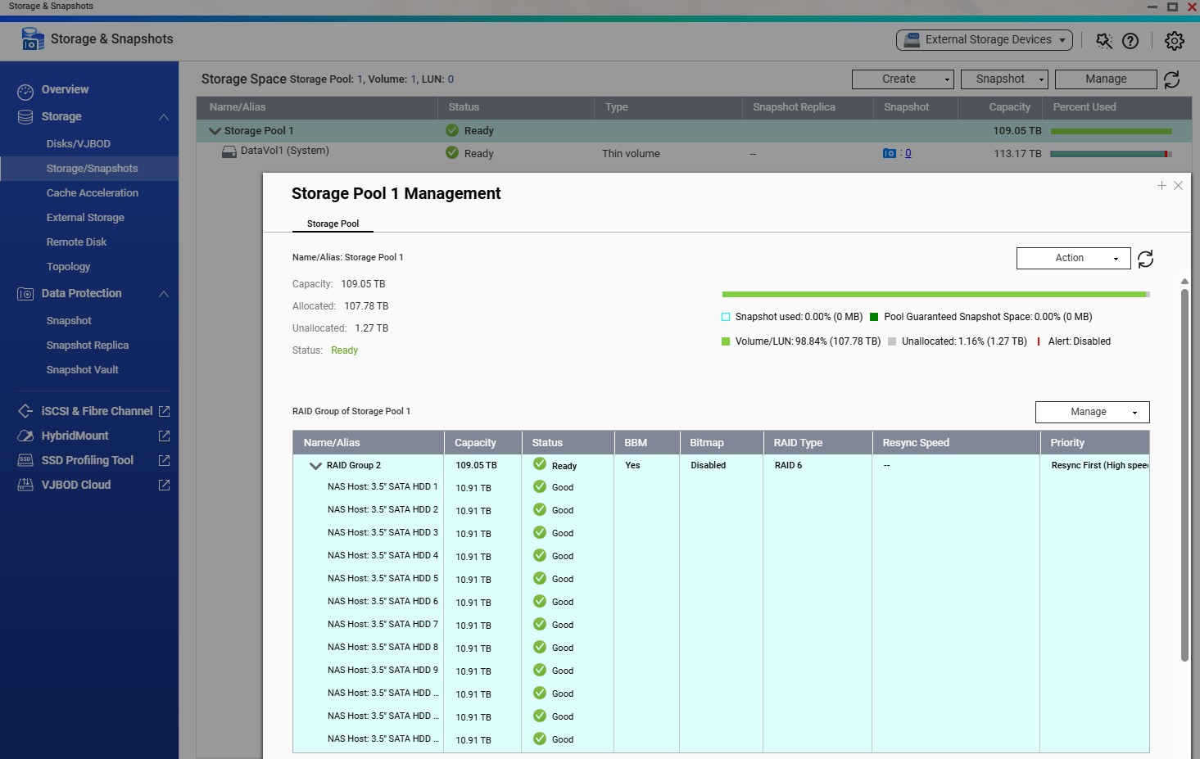This screenshot has width=1200, height=759.
Task: Open the help question mark icon
Action: [x=1130, y=40]
